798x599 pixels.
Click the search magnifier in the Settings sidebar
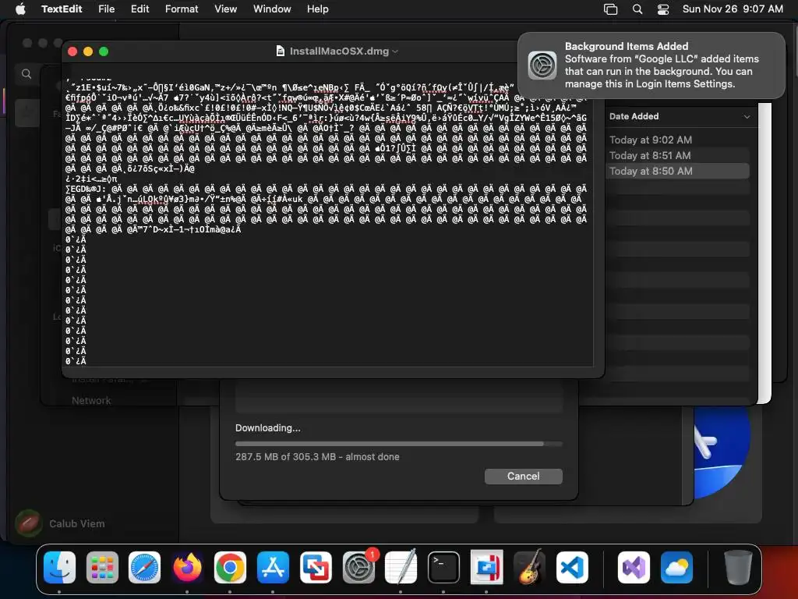pos(26,74)
